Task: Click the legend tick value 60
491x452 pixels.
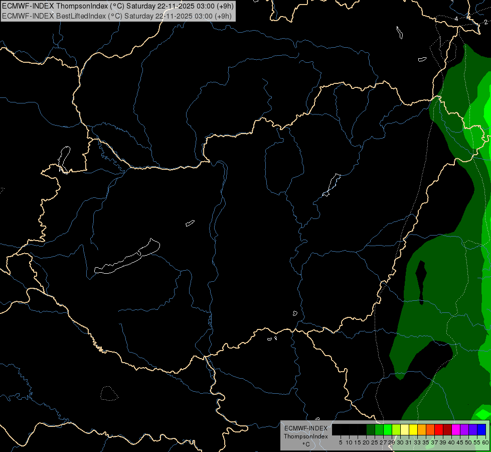Action: [x=485, y=442]
